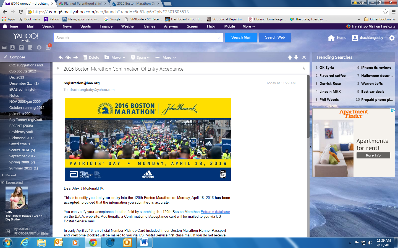
Task: Click the Search Mail button
Action: click(241, 37)
